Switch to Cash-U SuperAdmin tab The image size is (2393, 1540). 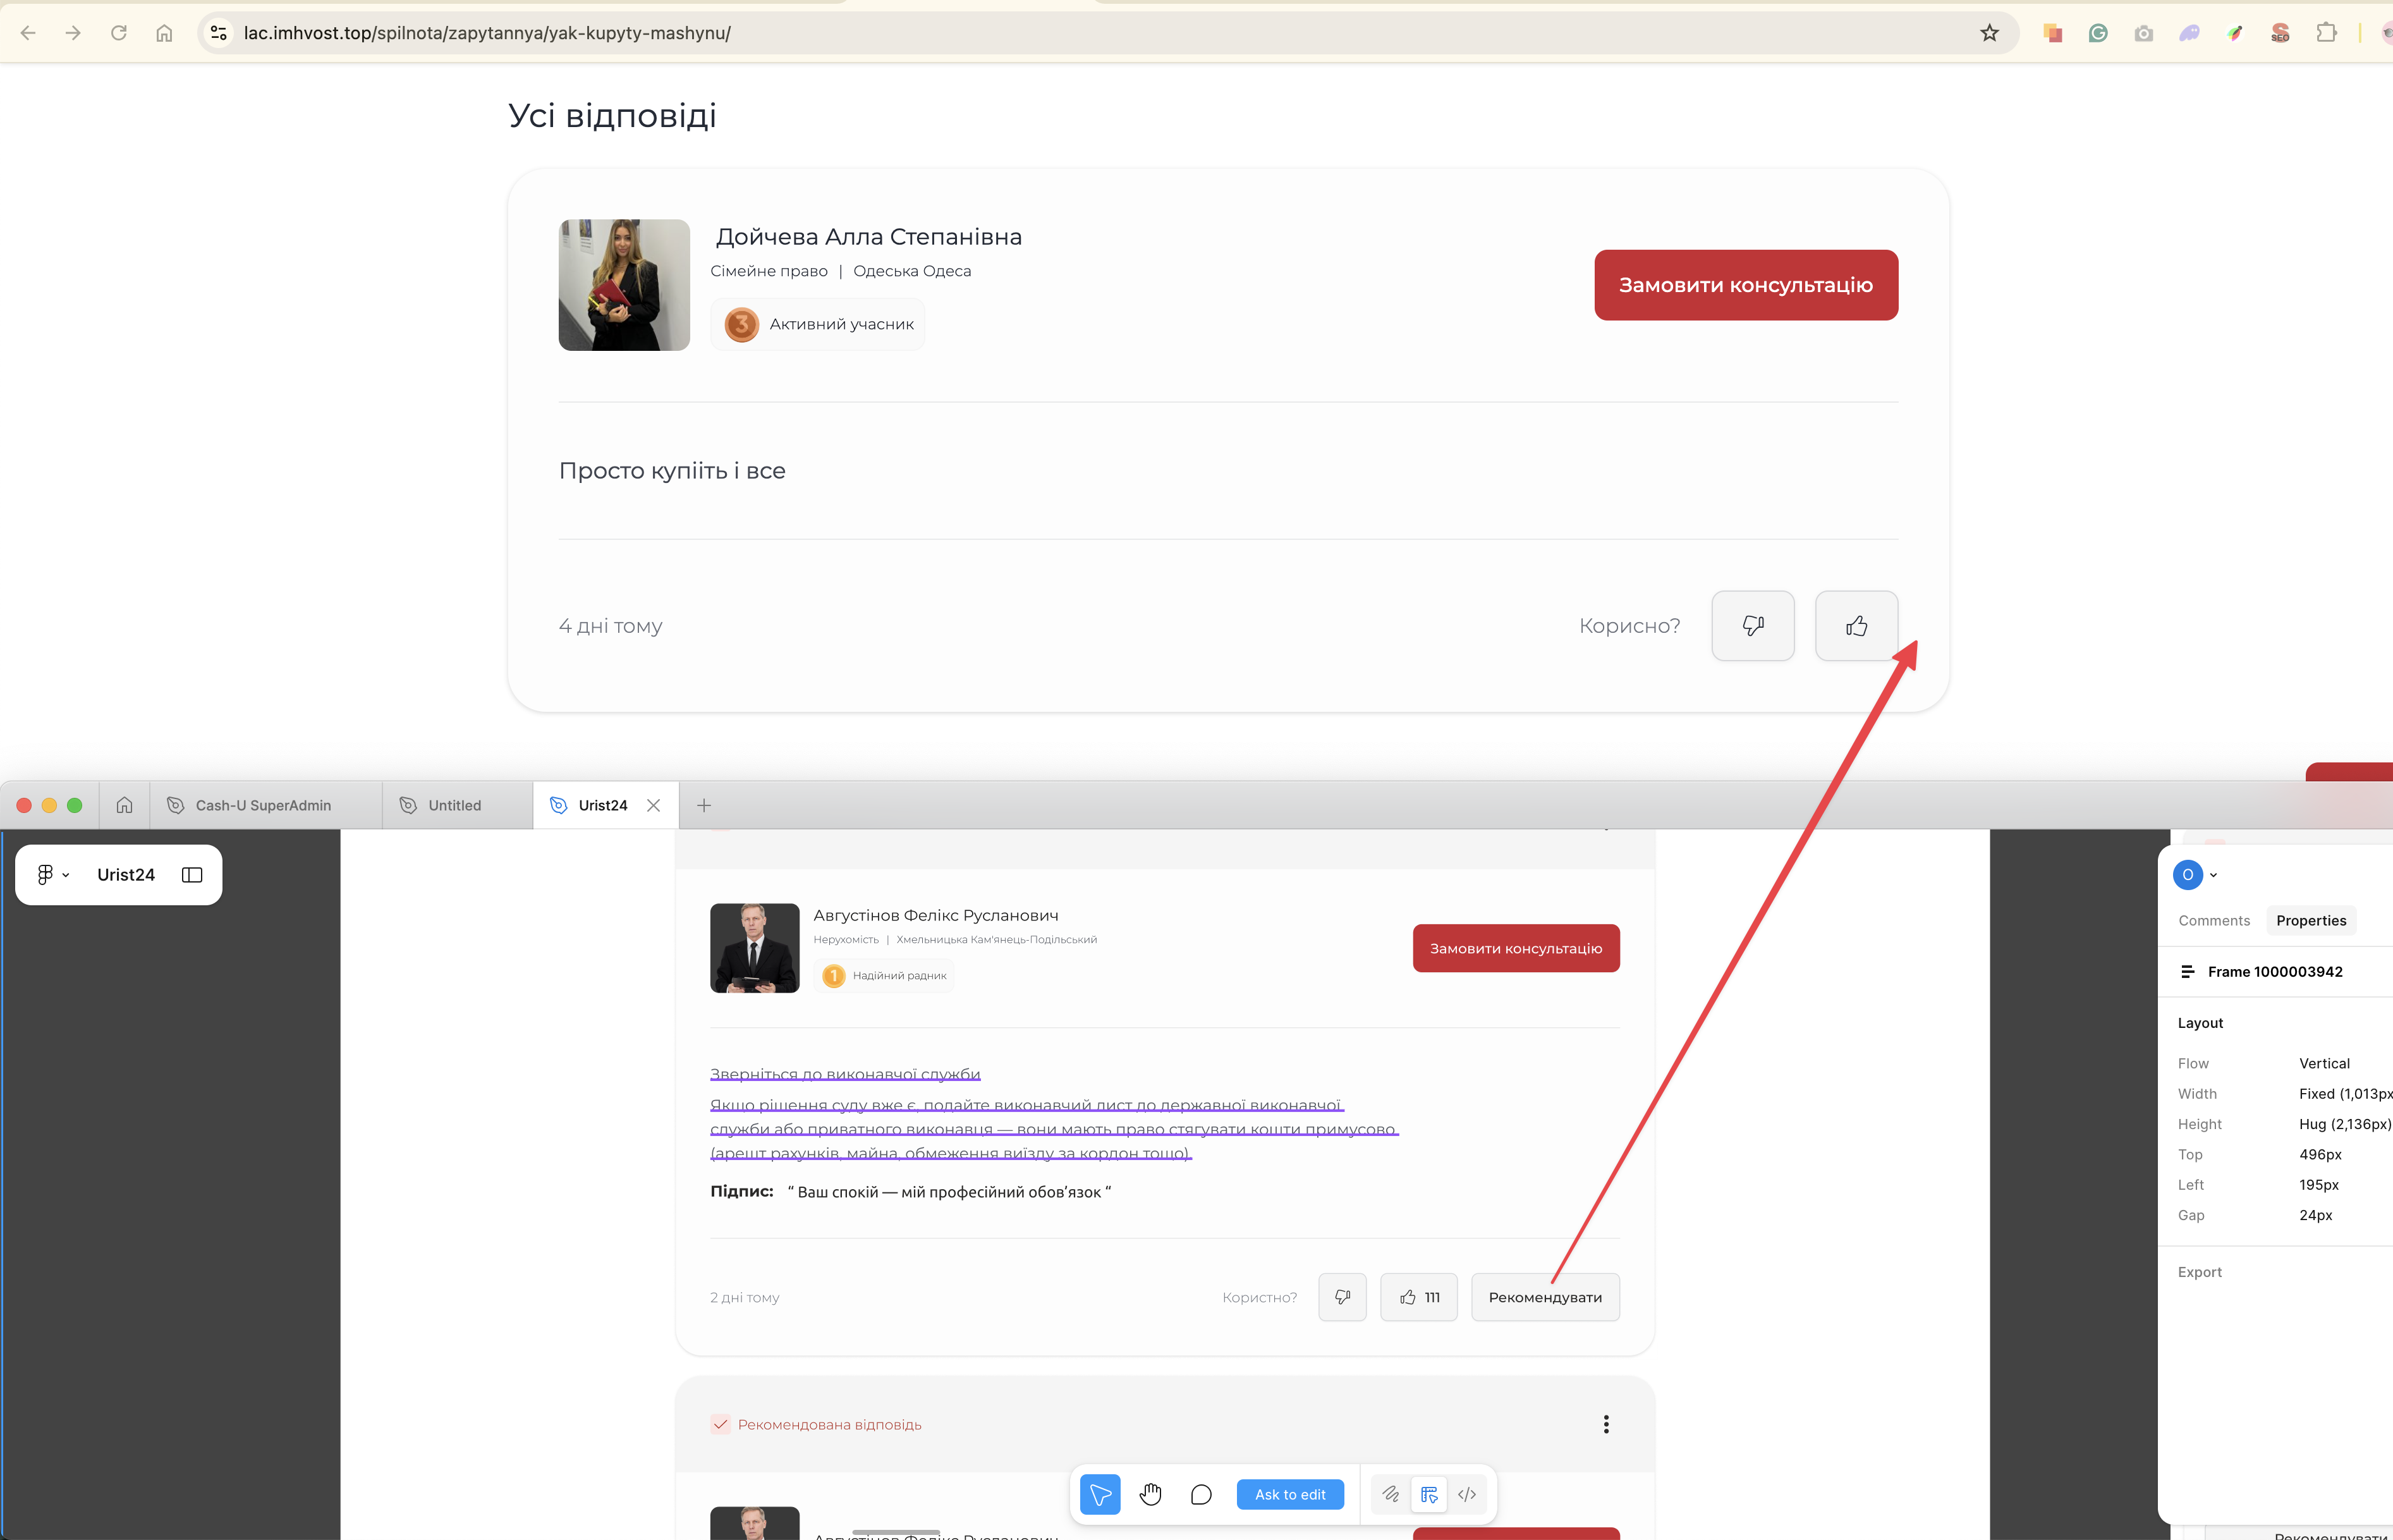[263, 805]
